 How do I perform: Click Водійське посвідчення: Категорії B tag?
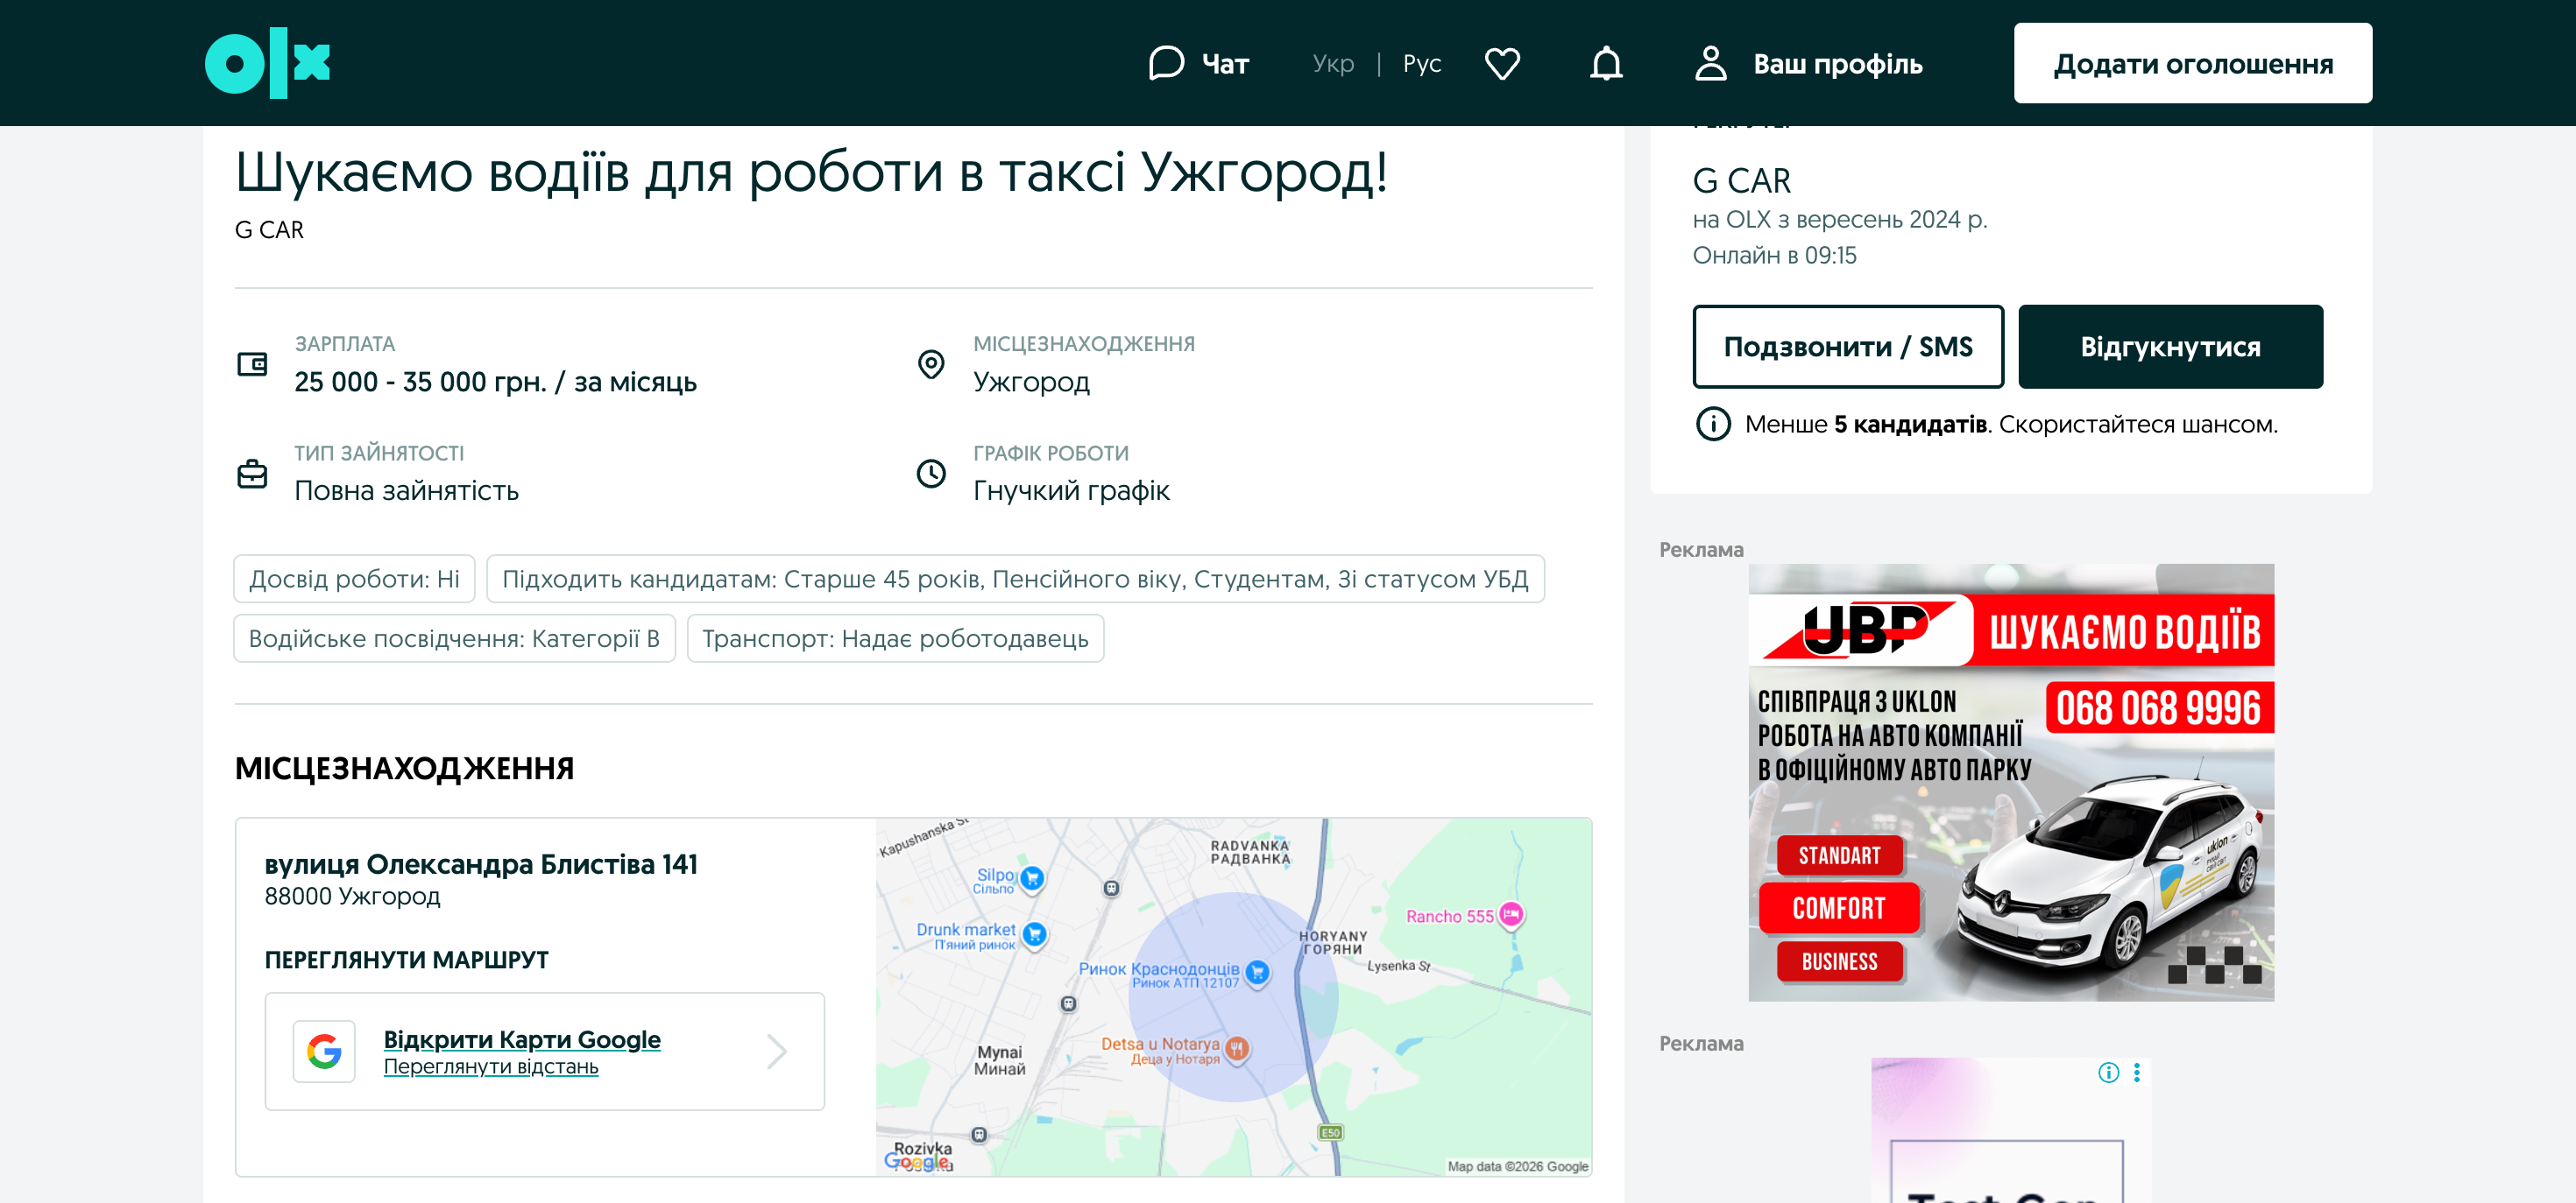[454, 638]
